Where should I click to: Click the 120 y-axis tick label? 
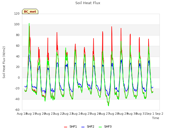17,14
